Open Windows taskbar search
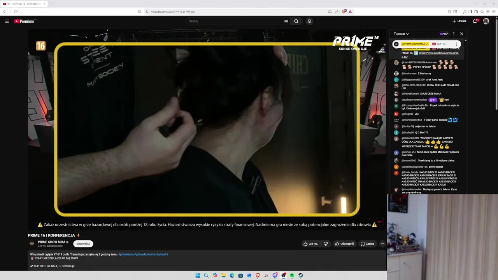498x280 pixels. tap(206, 275)
